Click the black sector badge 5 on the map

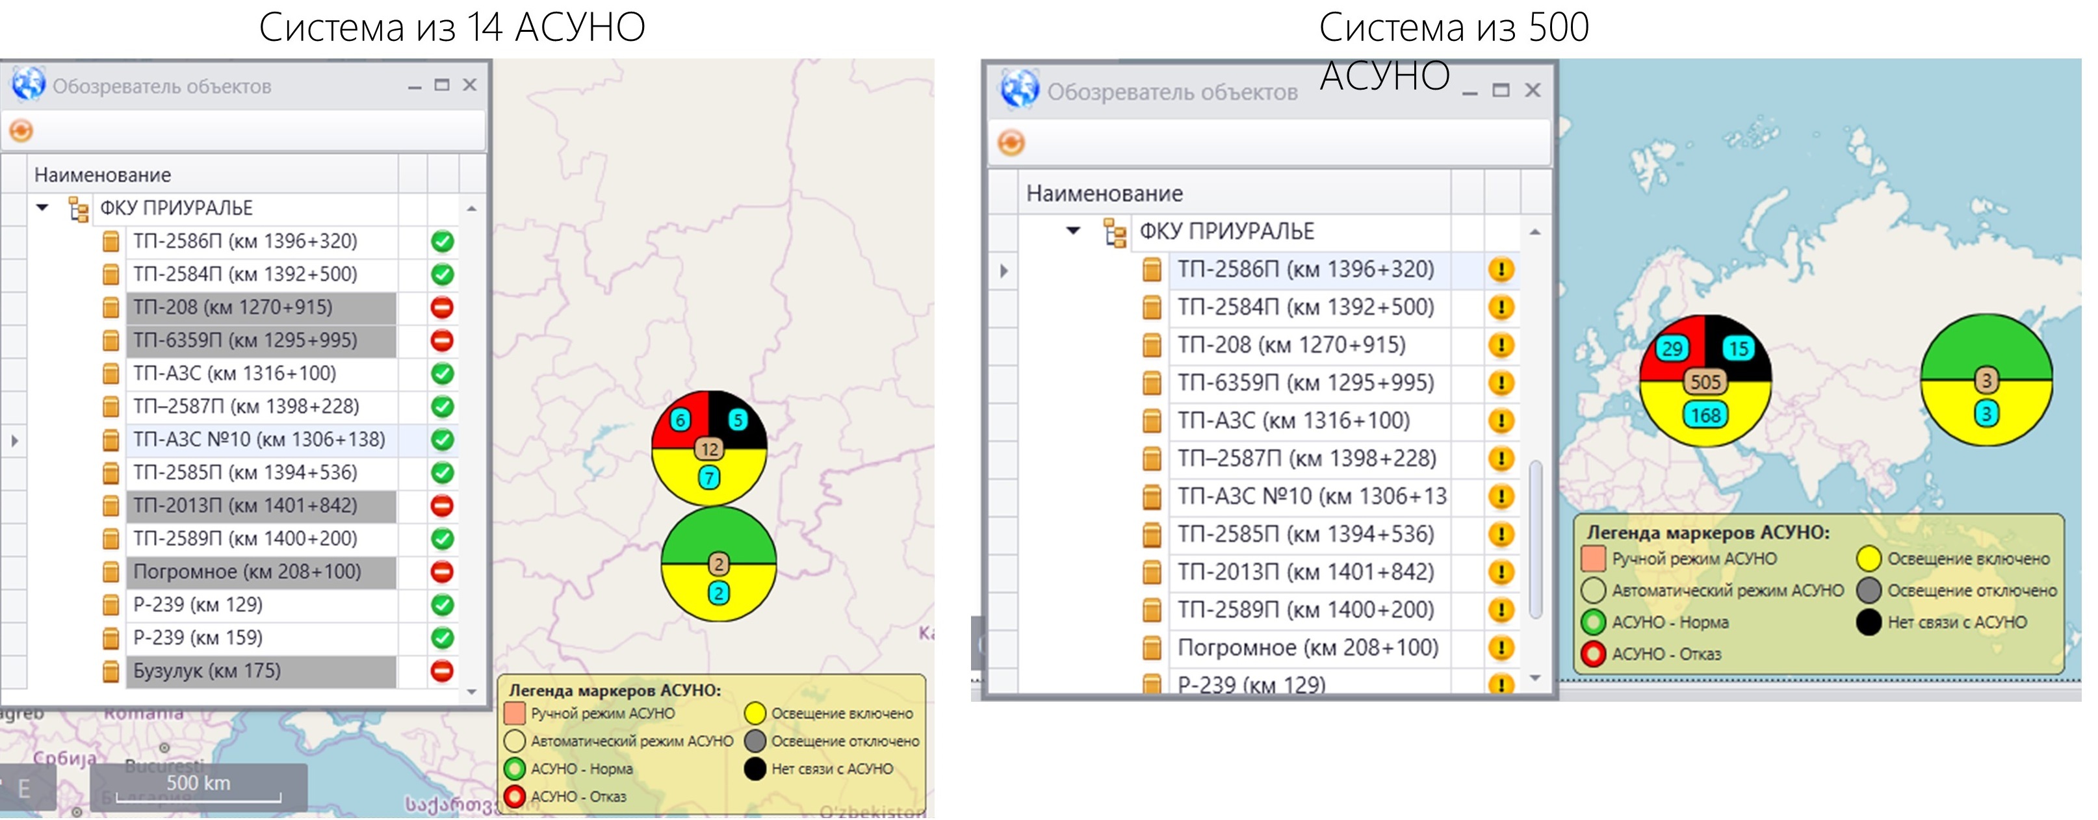[x=738, y=420]
